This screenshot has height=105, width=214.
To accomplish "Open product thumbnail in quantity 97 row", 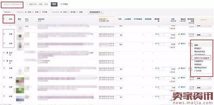I will (x=20, y=98).
